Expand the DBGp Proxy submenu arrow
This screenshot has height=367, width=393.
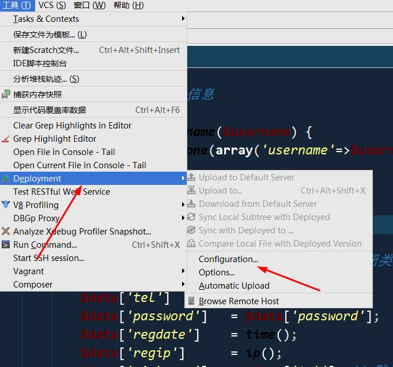pos(183,218)
